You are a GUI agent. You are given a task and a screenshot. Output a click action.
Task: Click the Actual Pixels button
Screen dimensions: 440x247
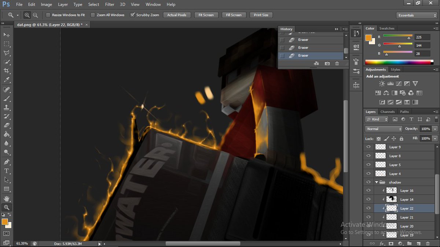[177, 15]
